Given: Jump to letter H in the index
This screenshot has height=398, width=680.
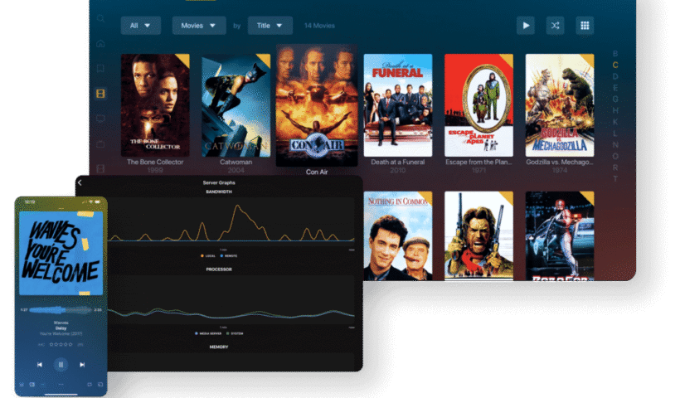Looking at the screenshot, I should tap(615, 110).
